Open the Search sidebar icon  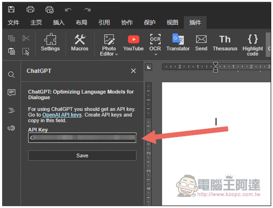[11, 75]
